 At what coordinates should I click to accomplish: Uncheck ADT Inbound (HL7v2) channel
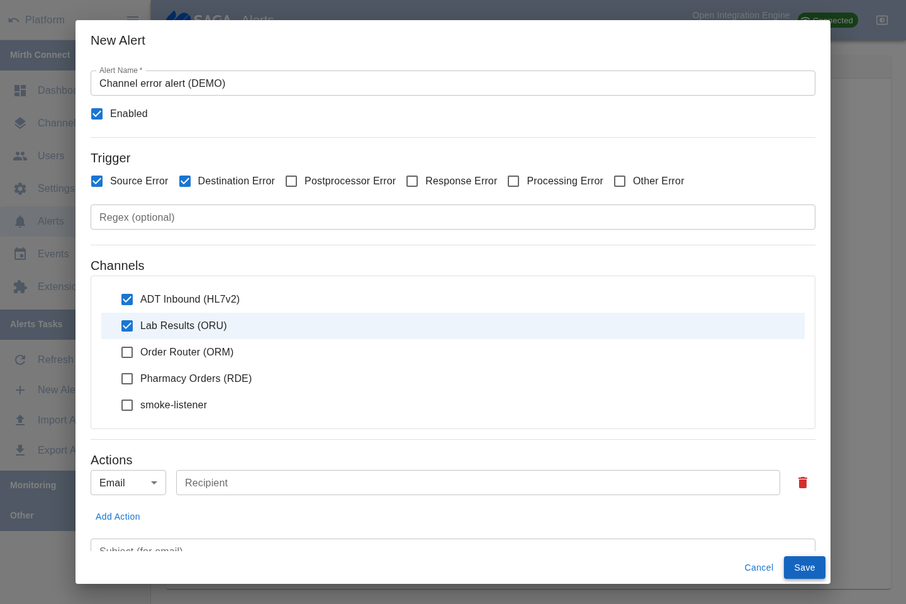pyautogui.click(x=127, y=299)
